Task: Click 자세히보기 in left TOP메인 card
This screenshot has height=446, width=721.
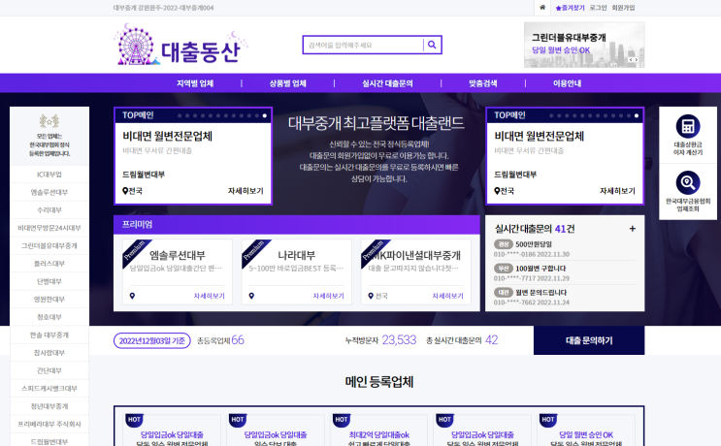Action: pos(246,191)
